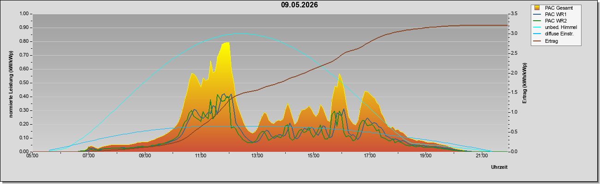
Task: Click the 13:00 time axis tick label
Action: [257, 156]
